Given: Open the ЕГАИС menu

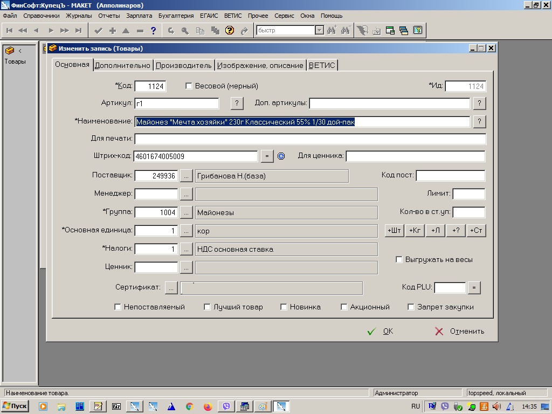Looking at the screenshot, I should tap(209, 16).
